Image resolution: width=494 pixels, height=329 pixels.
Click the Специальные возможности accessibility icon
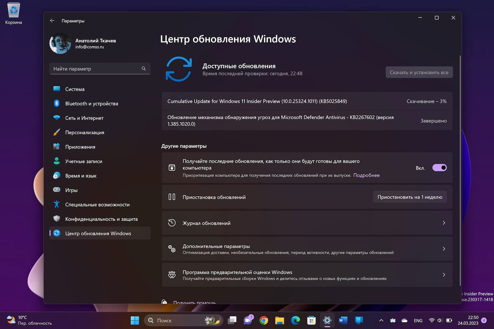pyautogui.click(x=57, y=205)
